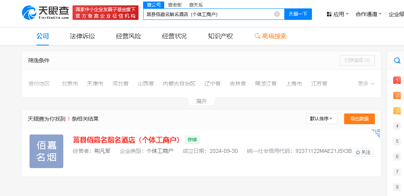Open 莒县佰嘉名烟名酒店 company result link
The height and width of the screenshot is (196, 404).
[x=127, y=140]
